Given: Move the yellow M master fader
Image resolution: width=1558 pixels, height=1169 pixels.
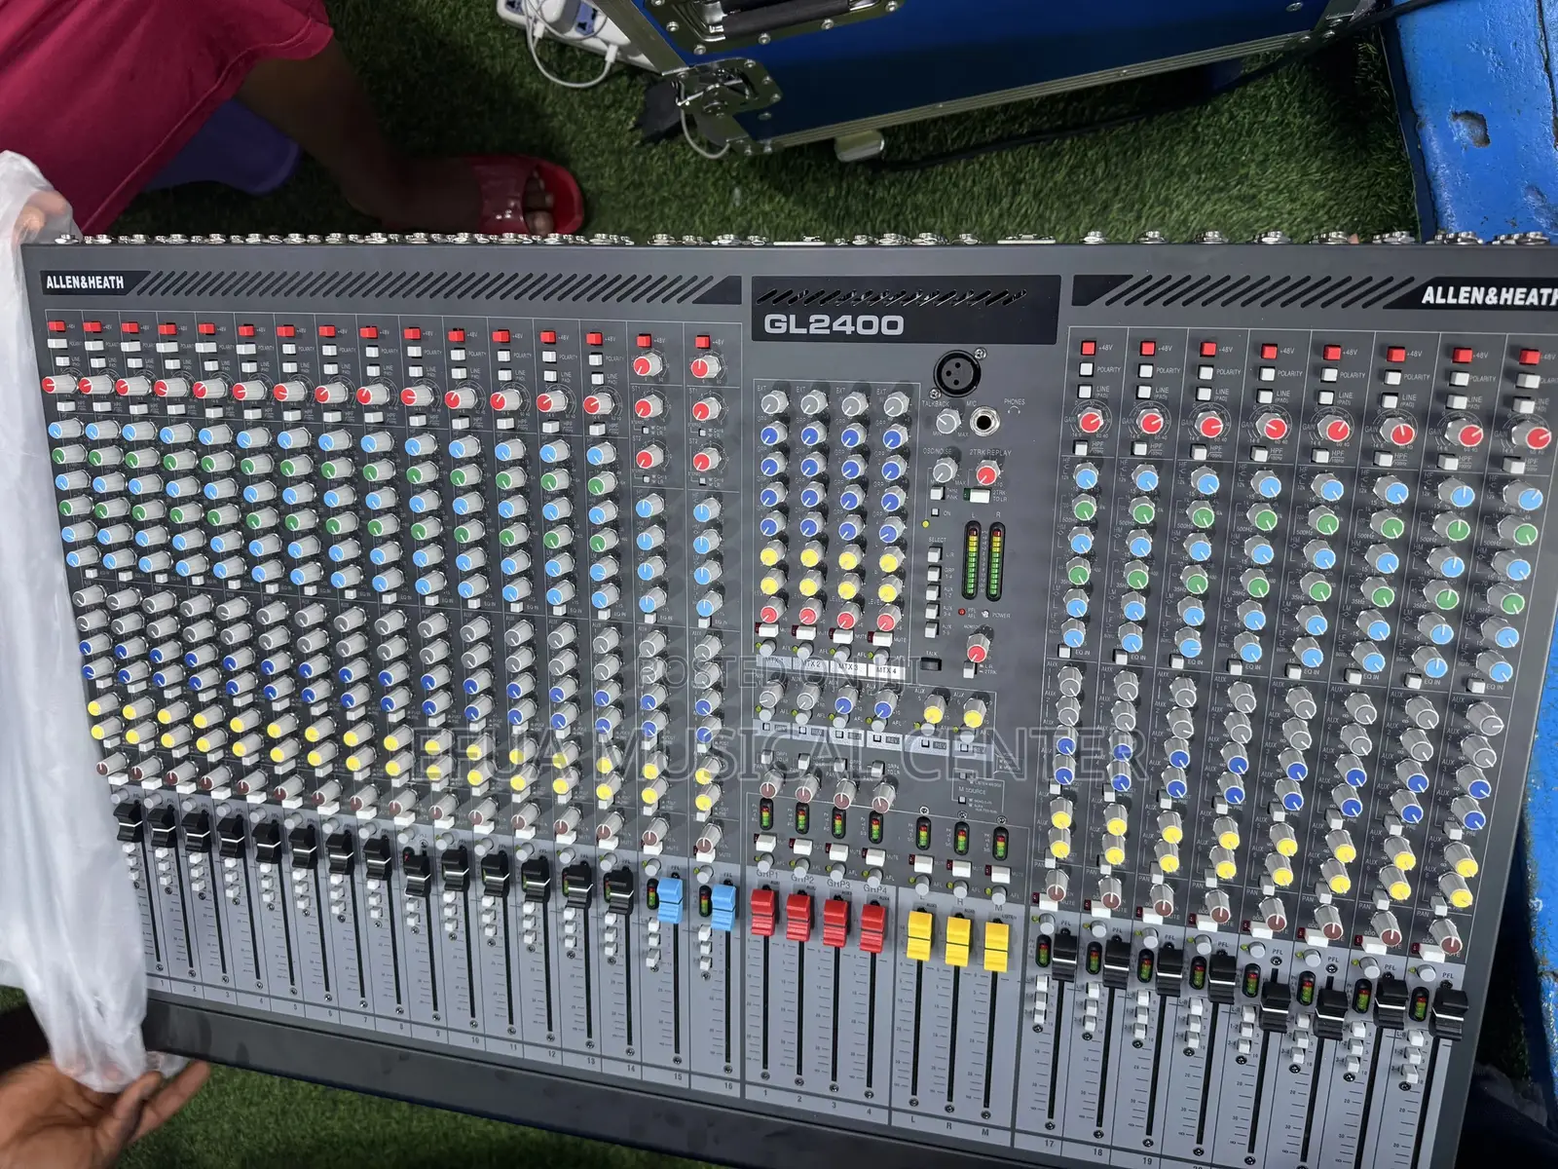Looking at the screenshot, I should [x=996, y=947].
